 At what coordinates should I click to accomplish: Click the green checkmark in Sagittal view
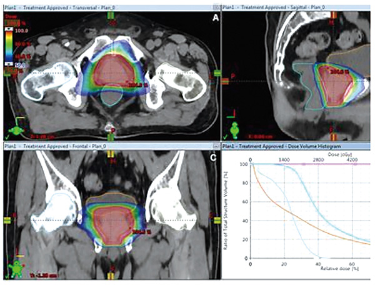pyautogui.click(x=225, y=137)
